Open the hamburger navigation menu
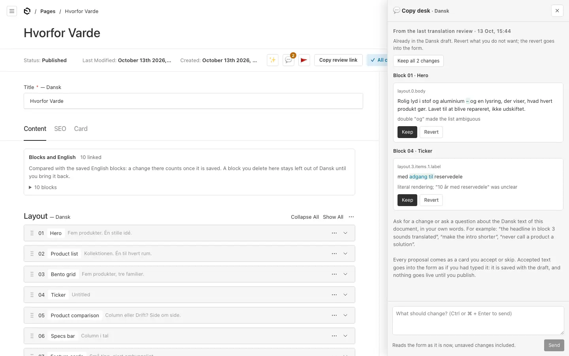569x356 pixels. [x=12, y=11]
